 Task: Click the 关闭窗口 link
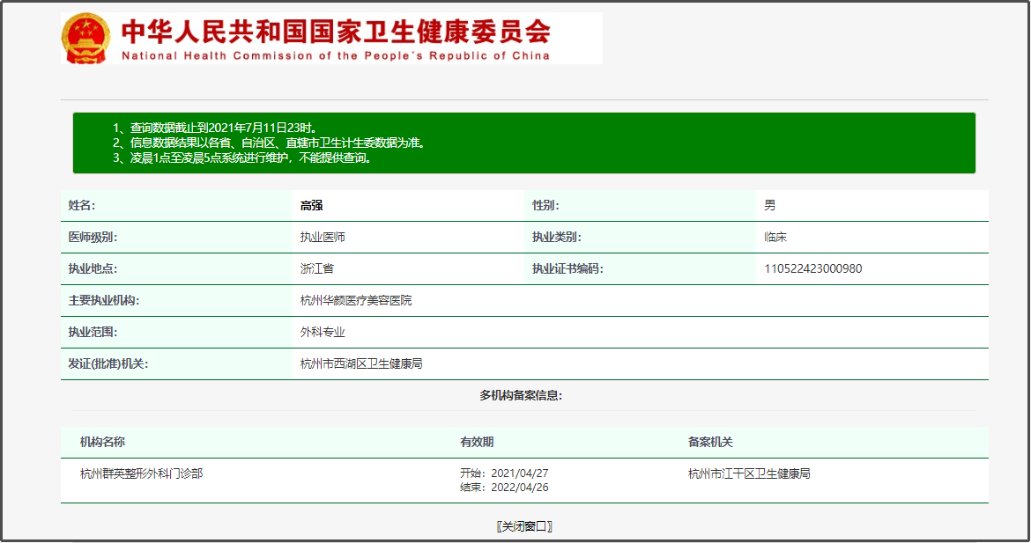pyautogui.click(x=524, y=526)
